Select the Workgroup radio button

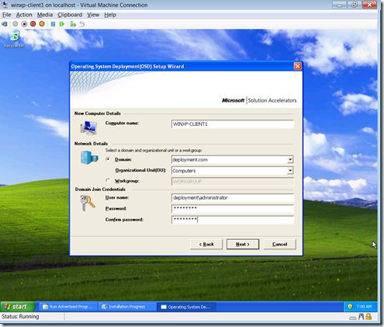(108, 180)
